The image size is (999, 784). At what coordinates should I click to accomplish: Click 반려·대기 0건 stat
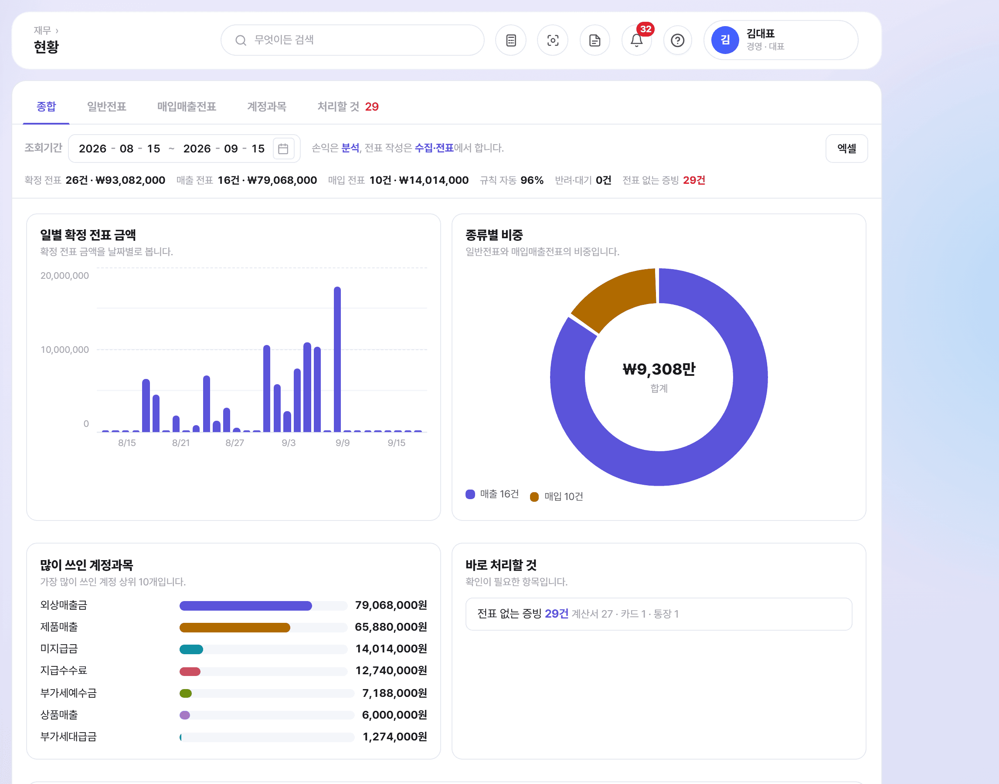[583, 180]
